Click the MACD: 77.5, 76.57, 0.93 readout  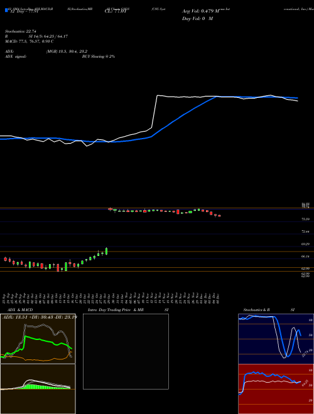click(x=30, y=41)
